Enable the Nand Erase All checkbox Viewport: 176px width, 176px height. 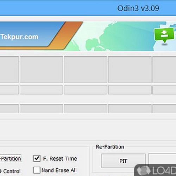tap(37, 170)
